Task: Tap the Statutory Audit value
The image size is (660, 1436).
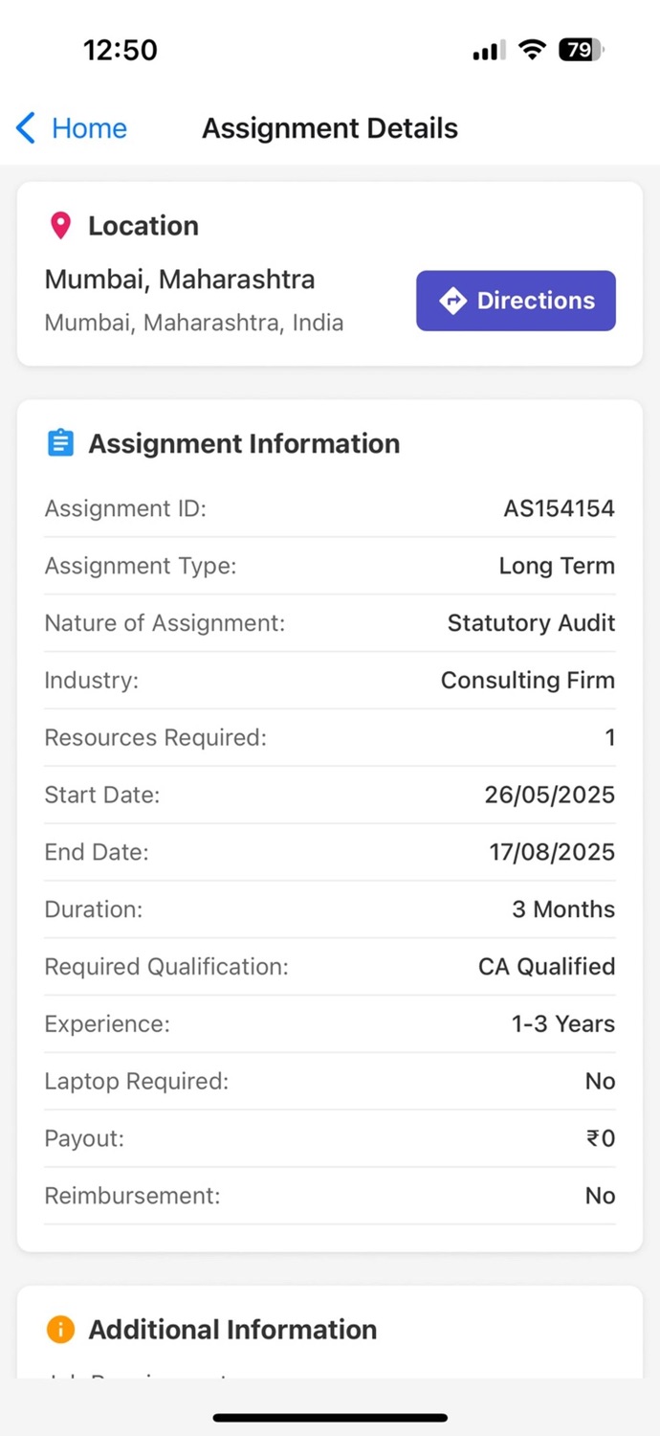Action: pyautogui.click(x=532, y=623)
